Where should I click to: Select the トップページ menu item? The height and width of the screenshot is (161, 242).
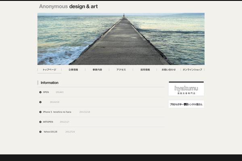(x=49, y=70)
